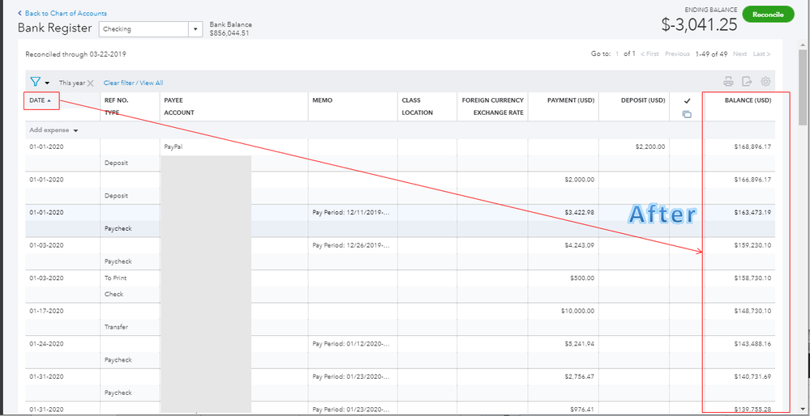This screenshot has width=810, height=416.
Task: Click the Last page link
Action: pyautogui.click(x=761, y=53)
